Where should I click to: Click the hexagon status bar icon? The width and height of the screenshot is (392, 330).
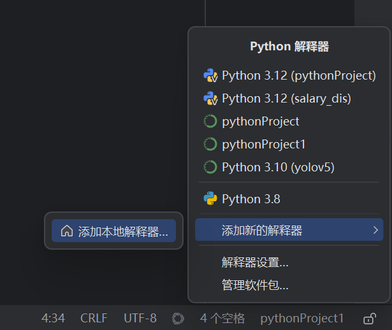178,319
